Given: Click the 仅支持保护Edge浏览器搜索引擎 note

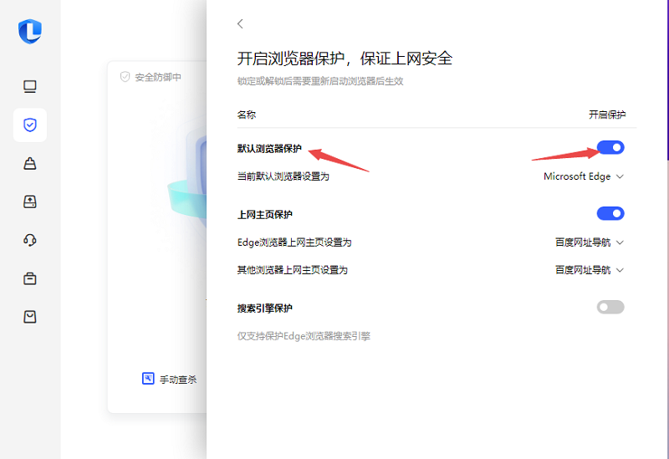Looking at the screenshot, I should (304, 336).
